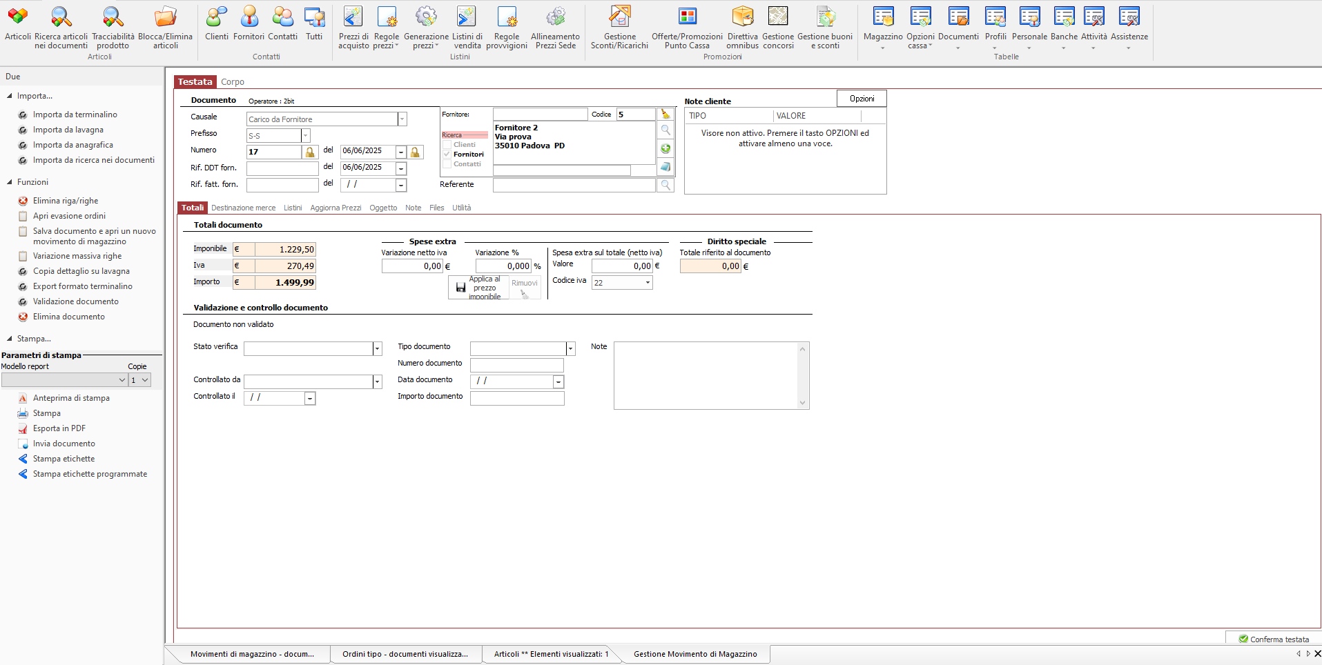Click the magnifier icon in supplier box
The image size is (1322, 665).
pos(665,130)
